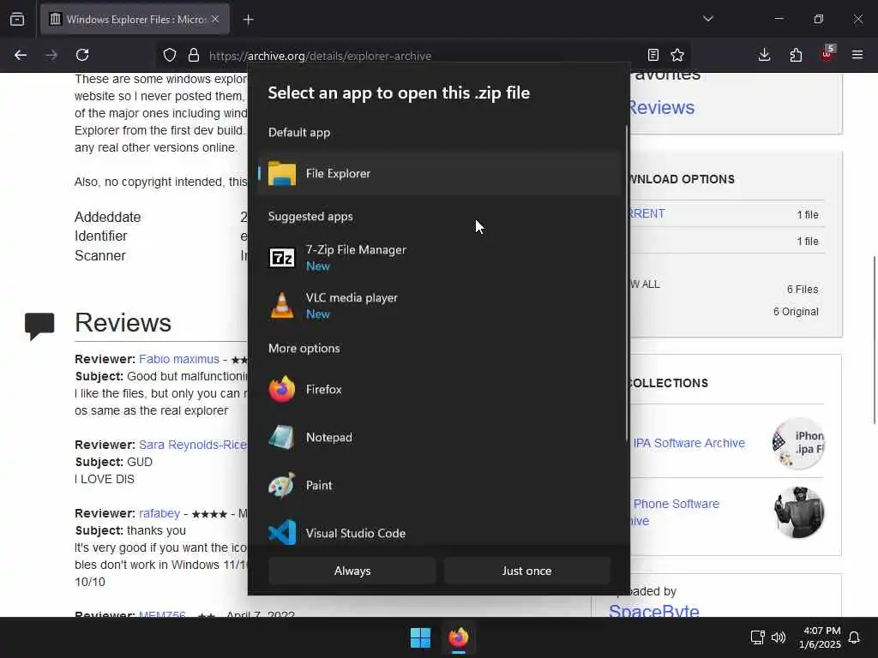Close the Windows Explorer Files tab
Screen dimensions: 878x658
[x=215, y=19]
